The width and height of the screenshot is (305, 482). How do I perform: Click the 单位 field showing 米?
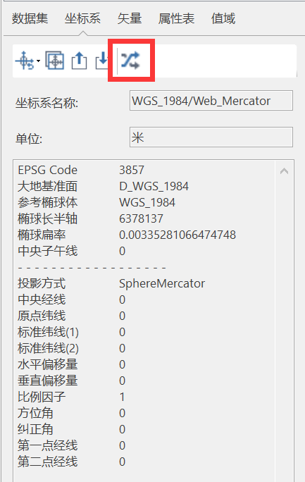tap(211, 137)
